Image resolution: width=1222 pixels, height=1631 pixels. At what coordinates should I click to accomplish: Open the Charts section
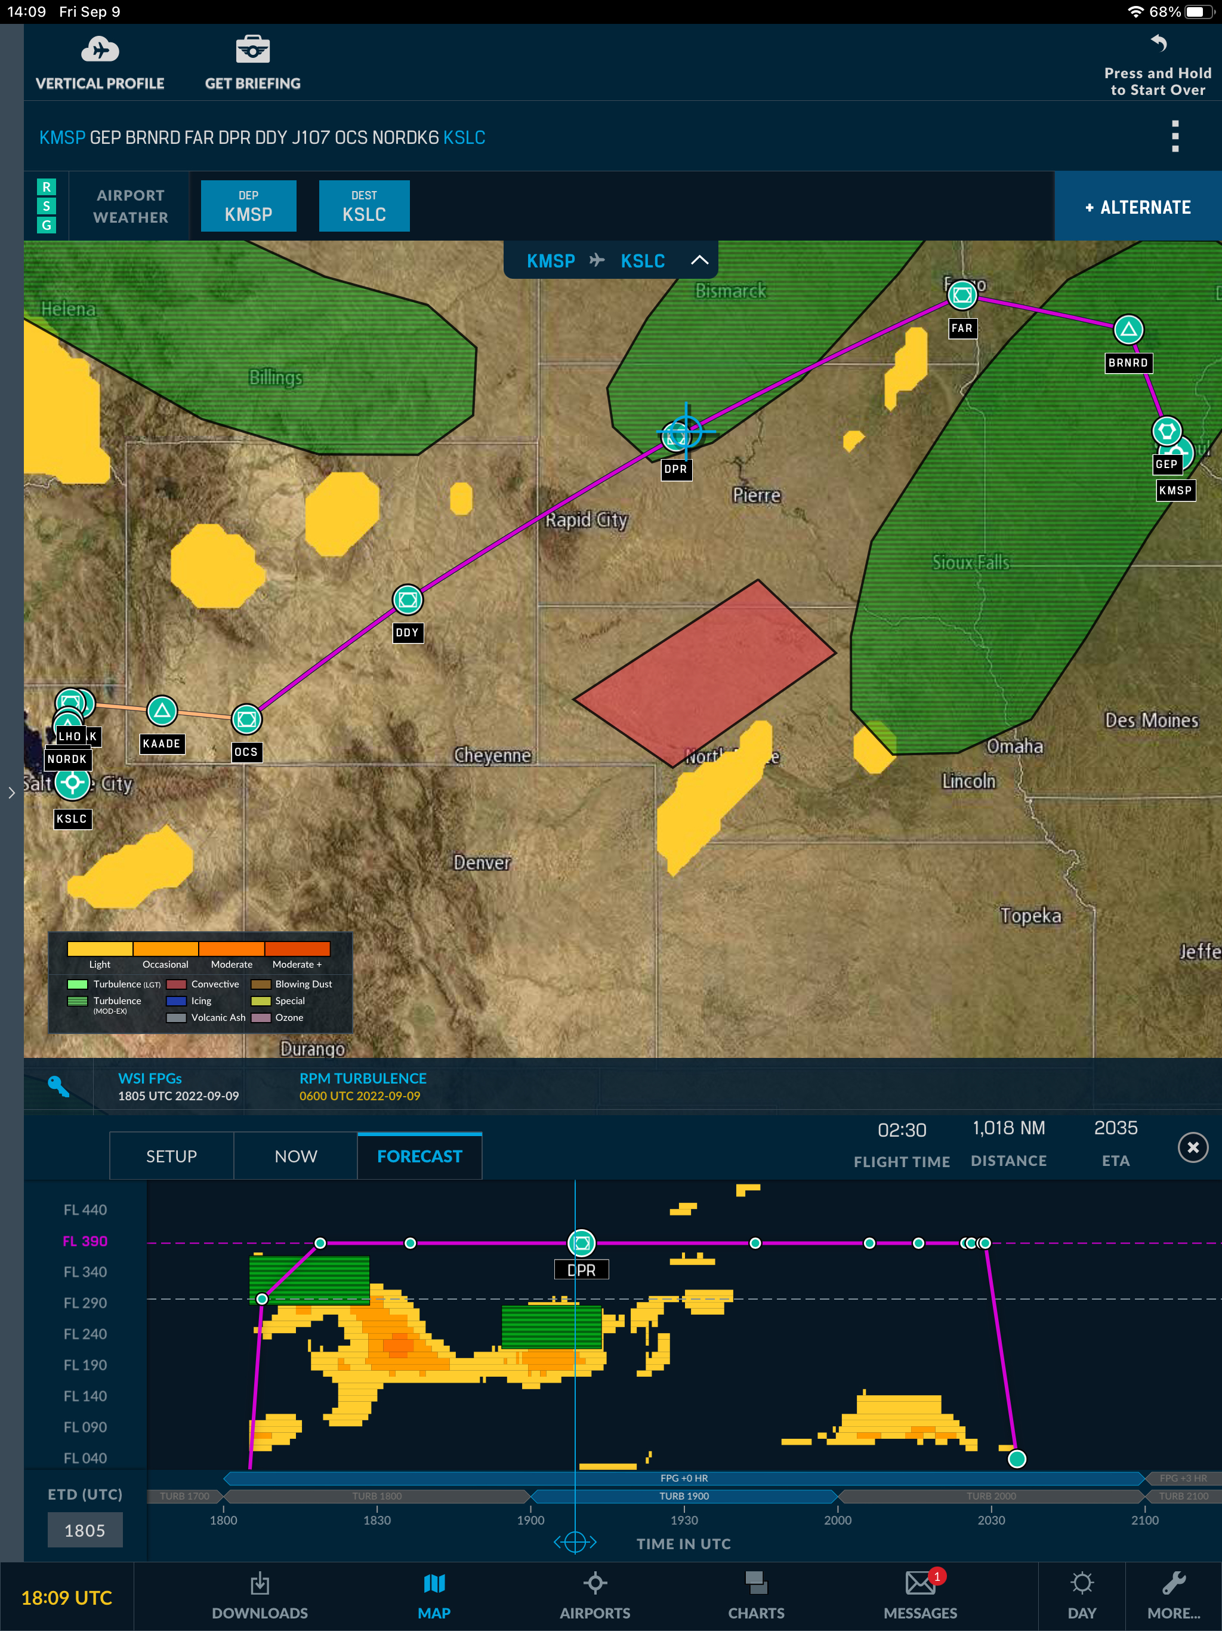[x=755, y=1596]
